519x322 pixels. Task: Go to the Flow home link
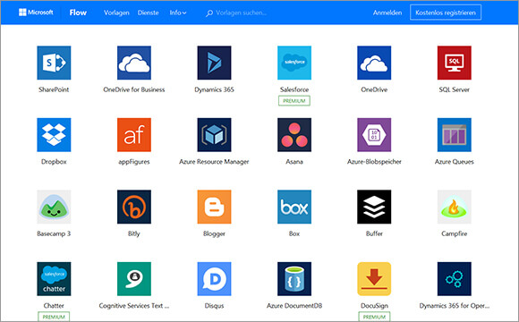pyautogui.click(x=78, y=13)
